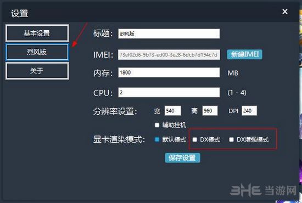Screen dimensions: 302x203
Task: Focus the 内存 memory field
Action: pyautogui.click(x=169, y=72)
